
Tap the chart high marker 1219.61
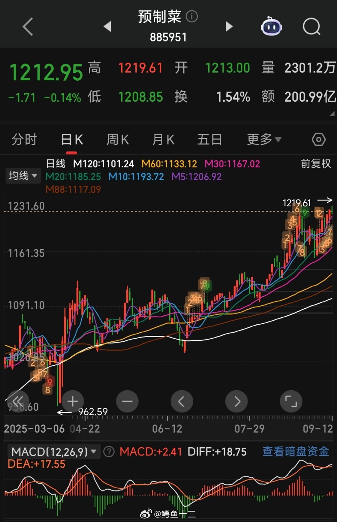(x=297, y=203)
